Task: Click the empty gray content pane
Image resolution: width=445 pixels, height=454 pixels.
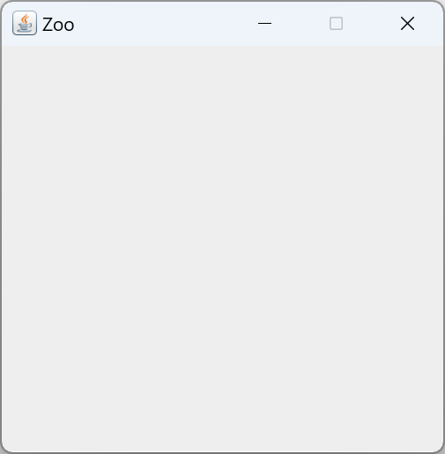Action: (x=222, y=249)
